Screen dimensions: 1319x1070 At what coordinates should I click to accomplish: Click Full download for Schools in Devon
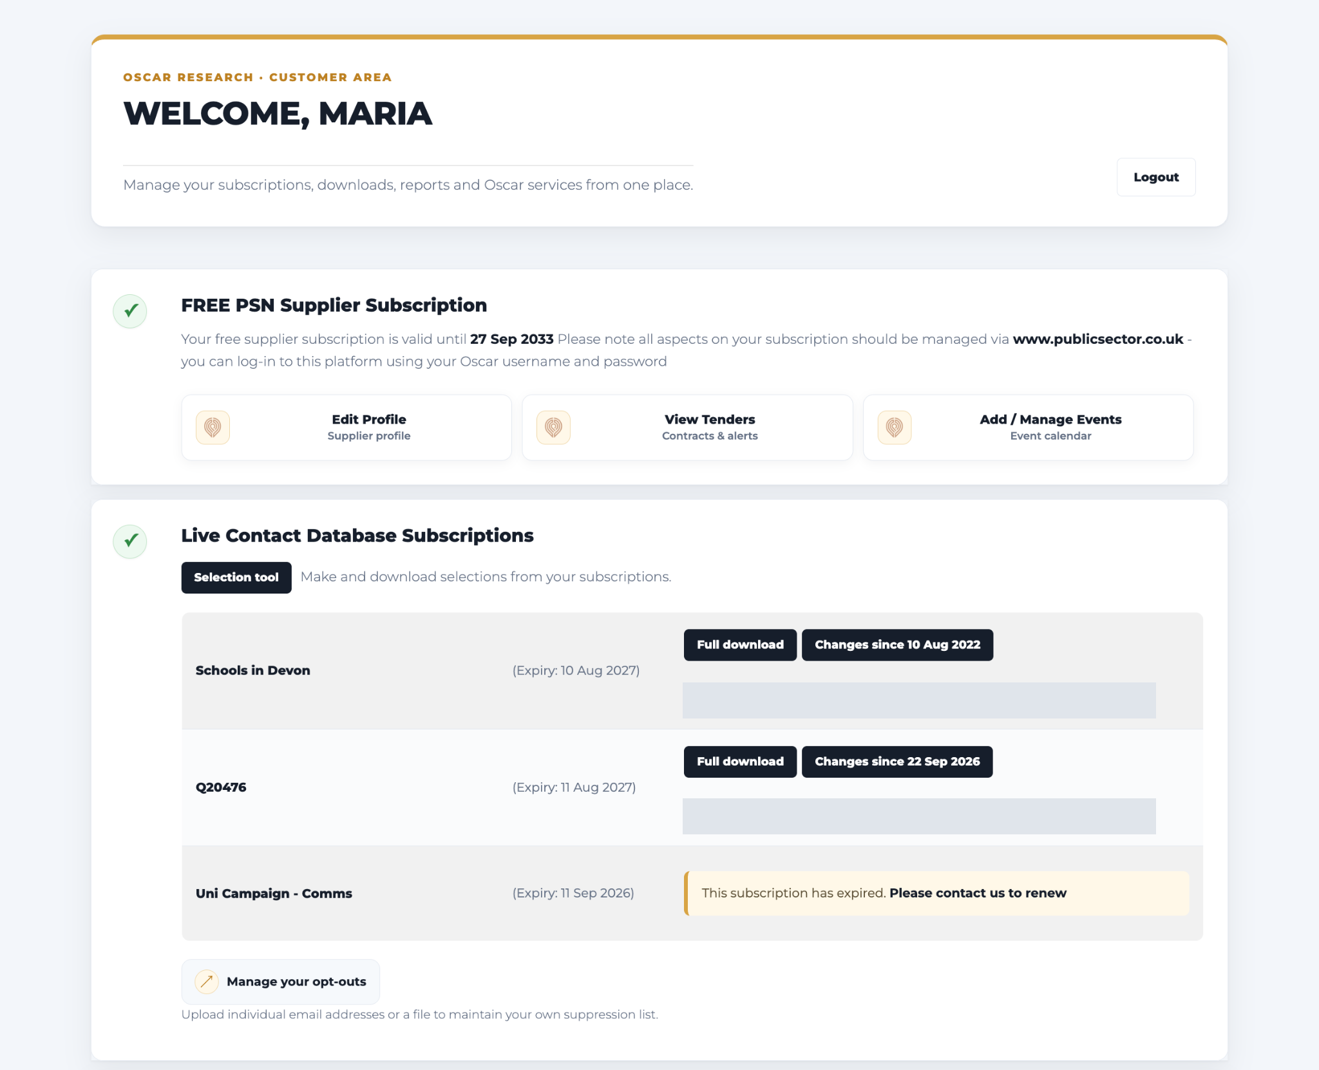pyautogui.click(x=740, y=645)
